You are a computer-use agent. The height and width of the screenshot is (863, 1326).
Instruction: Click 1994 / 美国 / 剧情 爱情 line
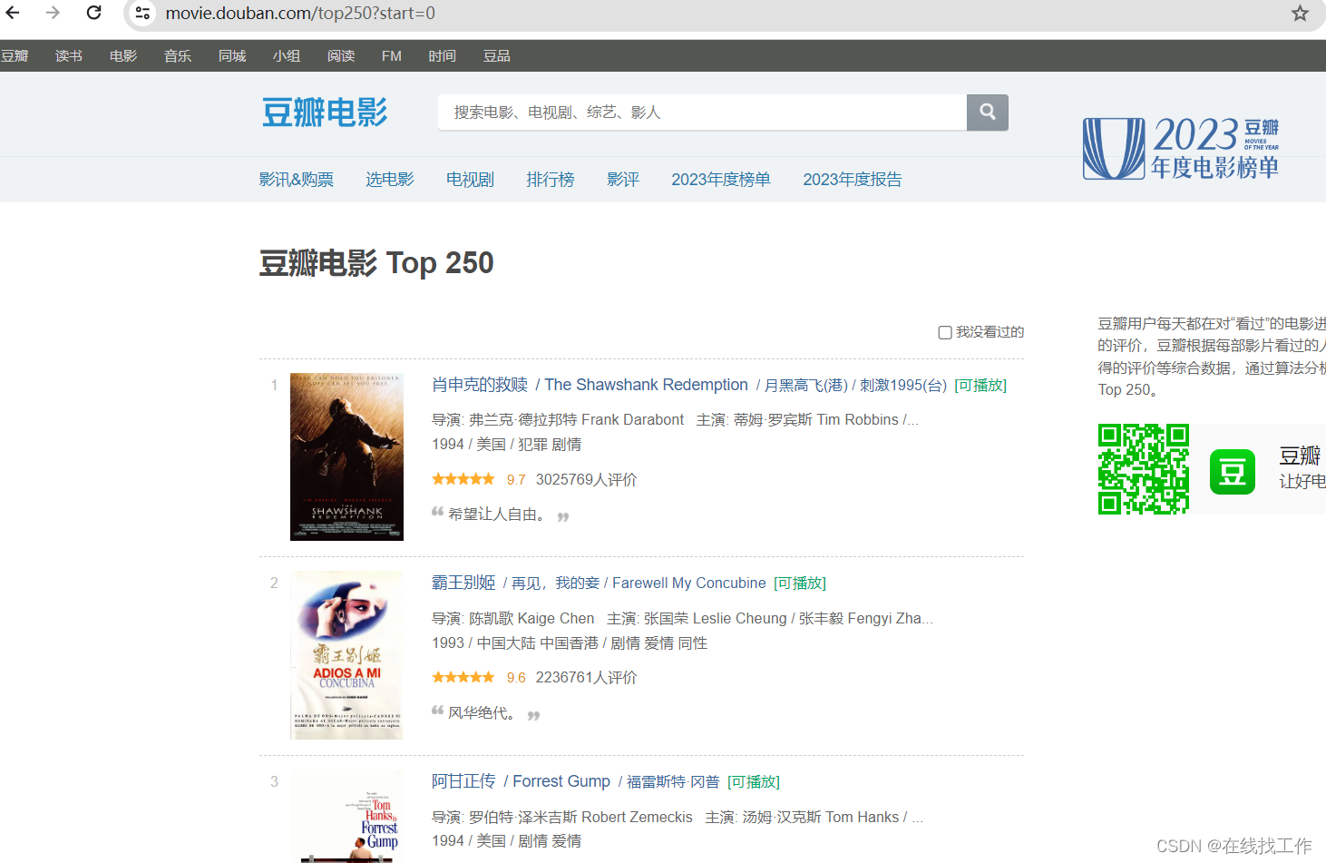click(507, 841)
